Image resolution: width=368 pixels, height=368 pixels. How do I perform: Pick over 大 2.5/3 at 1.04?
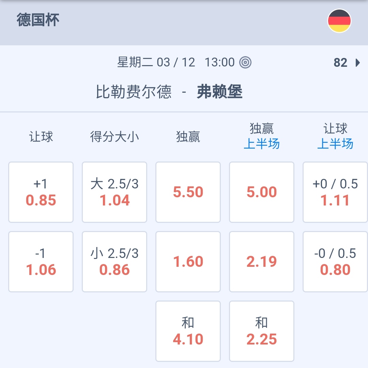(x=114, y=192)
